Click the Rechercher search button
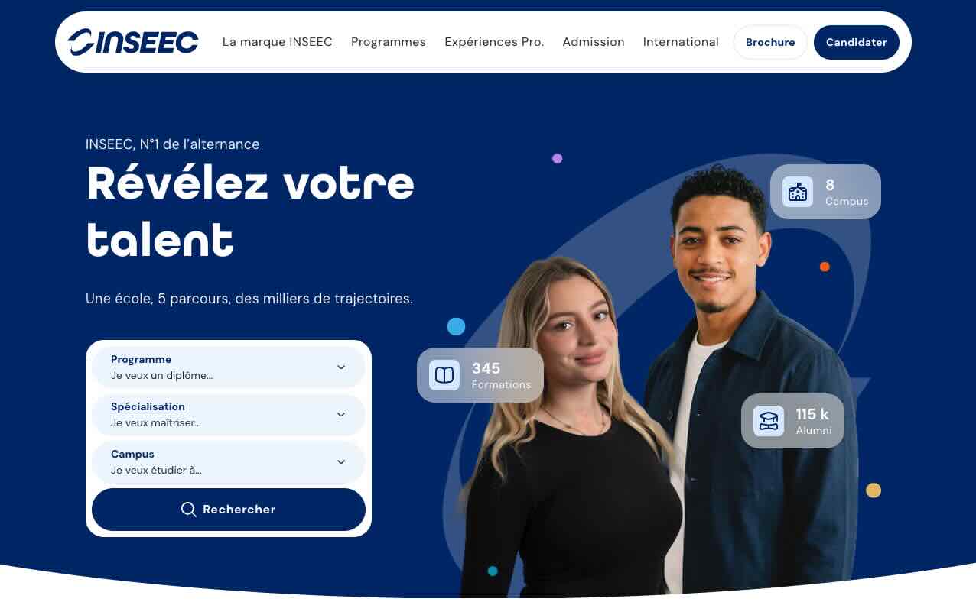 [229, 510]
